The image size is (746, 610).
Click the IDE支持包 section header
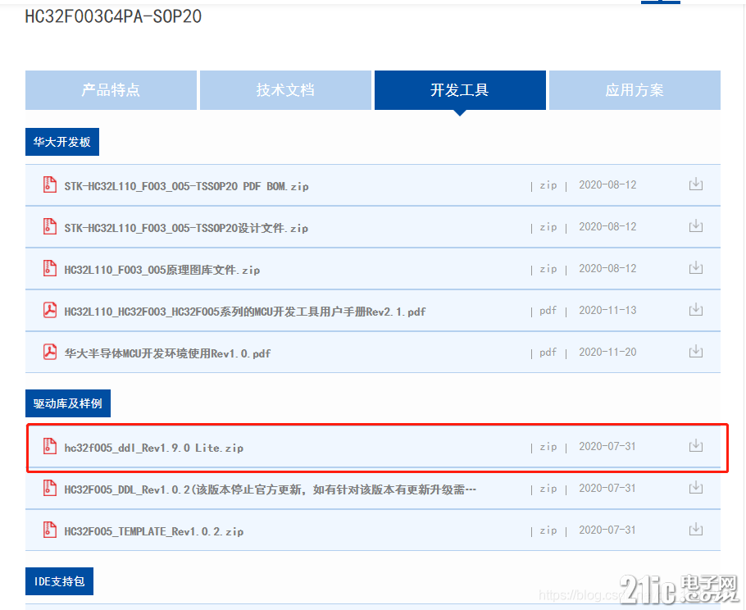[60, 581]
